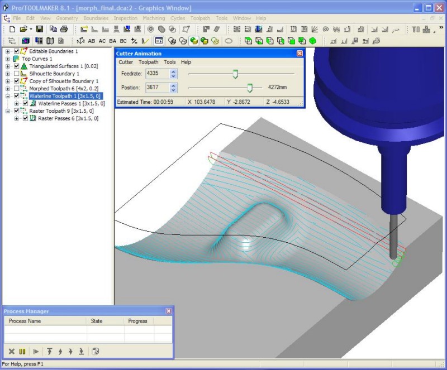447x370 pixels.
Task: Move the process to bottom of queue
Action: click(81, 352)
